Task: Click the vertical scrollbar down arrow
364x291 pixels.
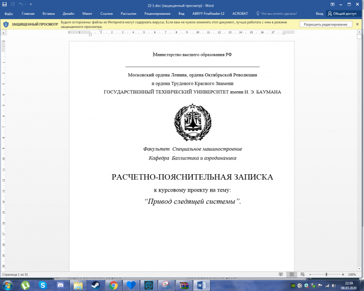Action: coord(360,269)
